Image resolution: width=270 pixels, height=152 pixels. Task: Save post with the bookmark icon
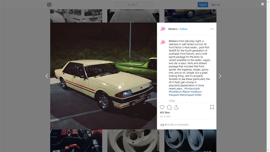tap(212, 107)
